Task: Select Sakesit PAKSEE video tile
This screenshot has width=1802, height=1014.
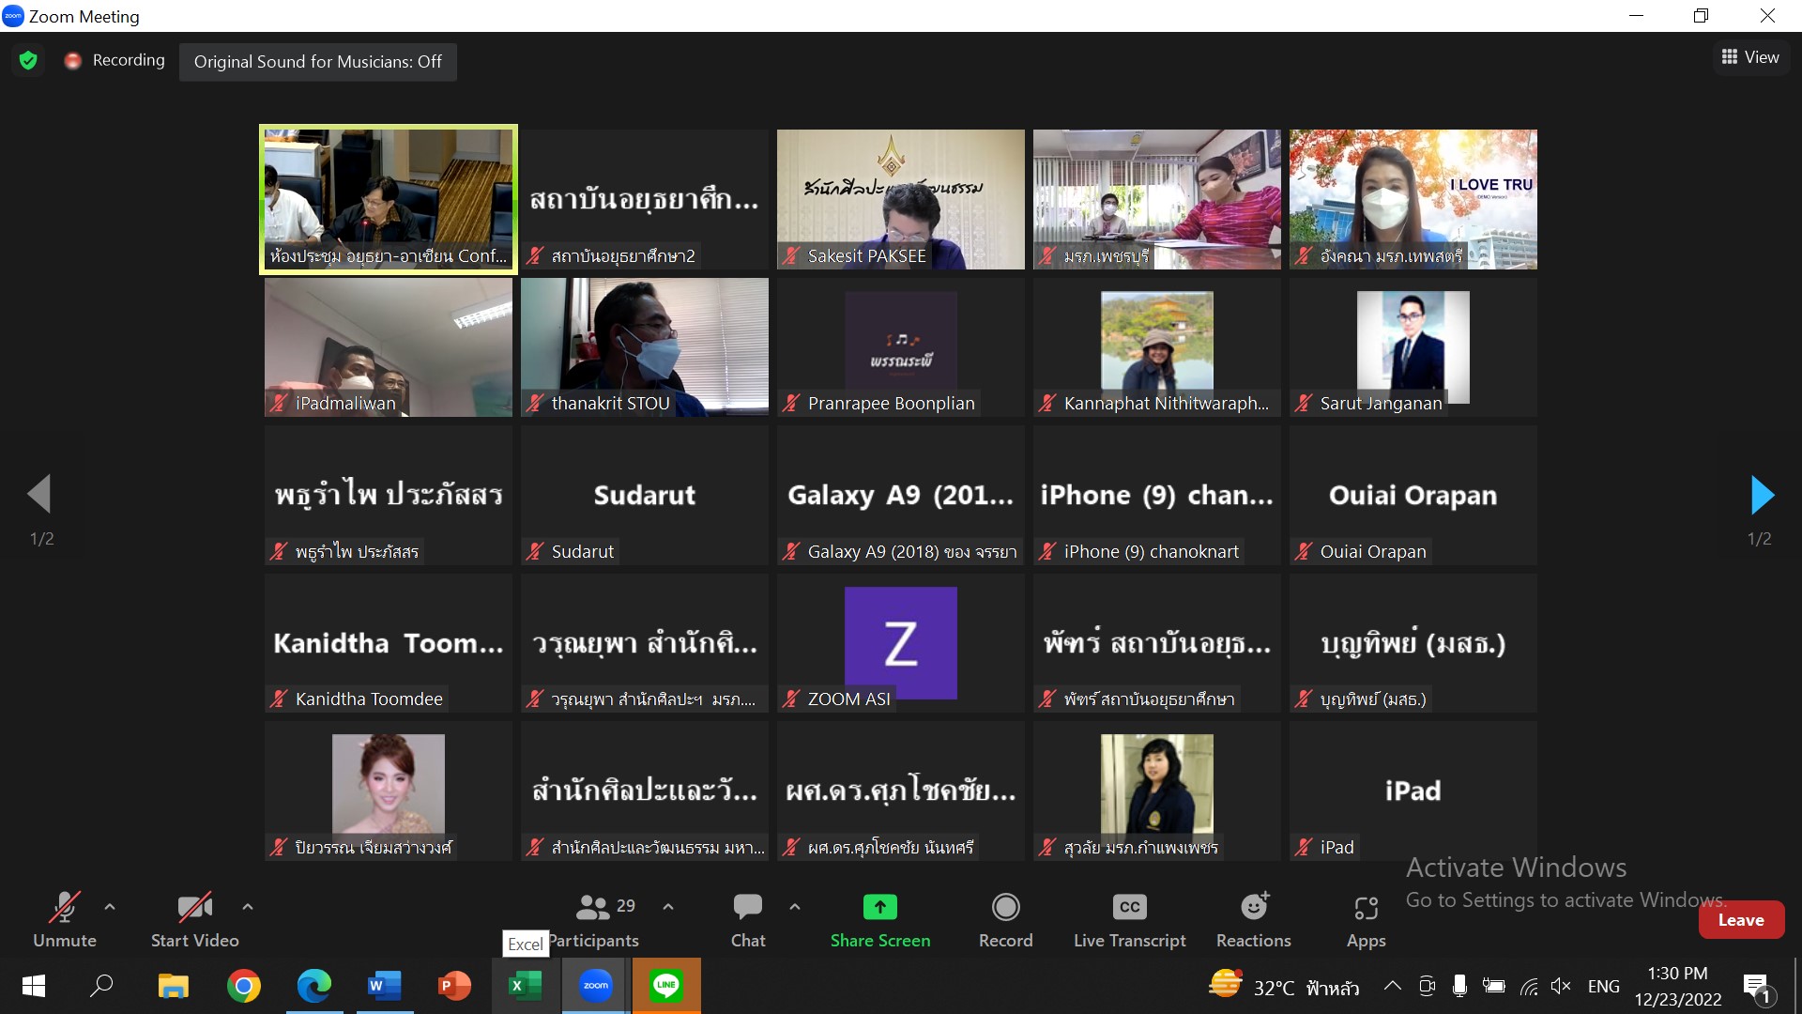Action: (901, 199)
